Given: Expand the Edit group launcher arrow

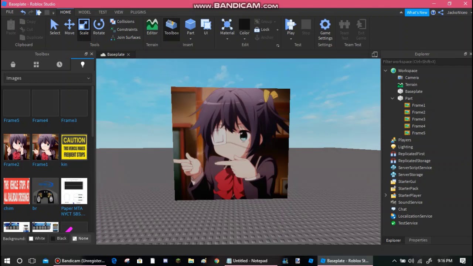Looking at the screenshot, I should (x=278, y=45).
